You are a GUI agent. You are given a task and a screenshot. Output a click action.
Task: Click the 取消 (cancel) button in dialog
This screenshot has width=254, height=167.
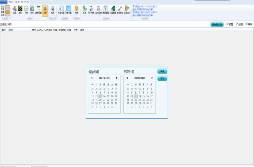pyautogui.click(x=162, y=78)
